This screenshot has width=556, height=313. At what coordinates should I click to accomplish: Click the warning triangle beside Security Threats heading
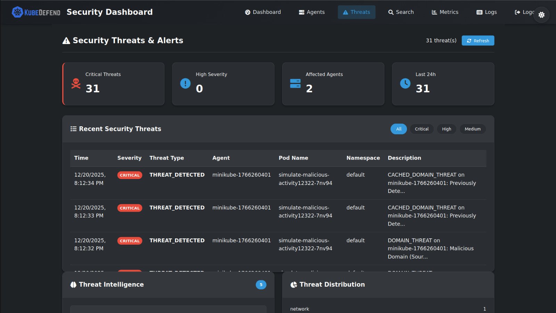(x=66, y=41)
